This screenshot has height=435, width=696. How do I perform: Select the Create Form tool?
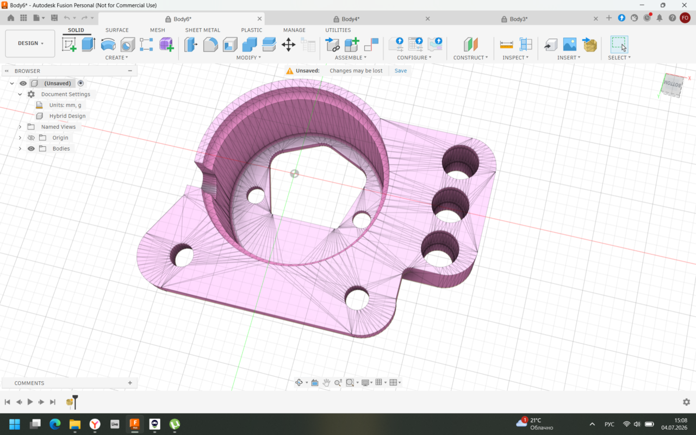coord(166,45)
